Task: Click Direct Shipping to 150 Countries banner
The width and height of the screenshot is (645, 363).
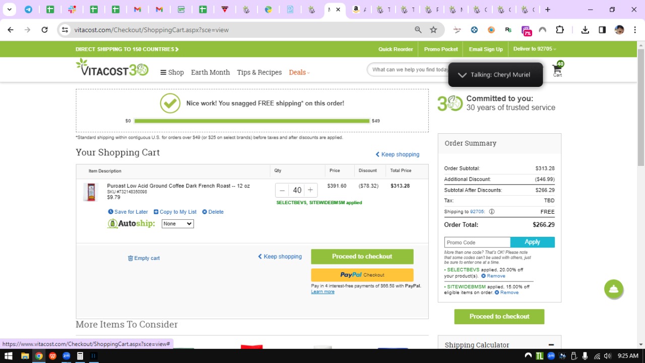Action: pyautogui.click(x=127, y=49)
